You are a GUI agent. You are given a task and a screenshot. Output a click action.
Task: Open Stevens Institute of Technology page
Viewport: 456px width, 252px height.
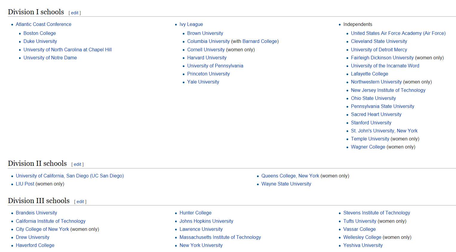click(x=377, y=213)
